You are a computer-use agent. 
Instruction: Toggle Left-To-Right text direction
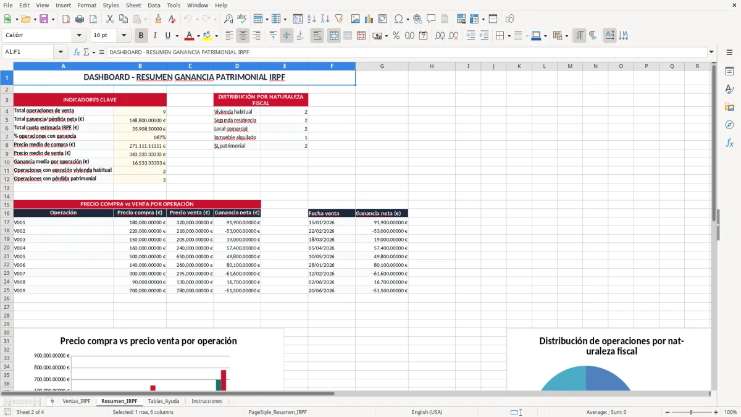579,36
